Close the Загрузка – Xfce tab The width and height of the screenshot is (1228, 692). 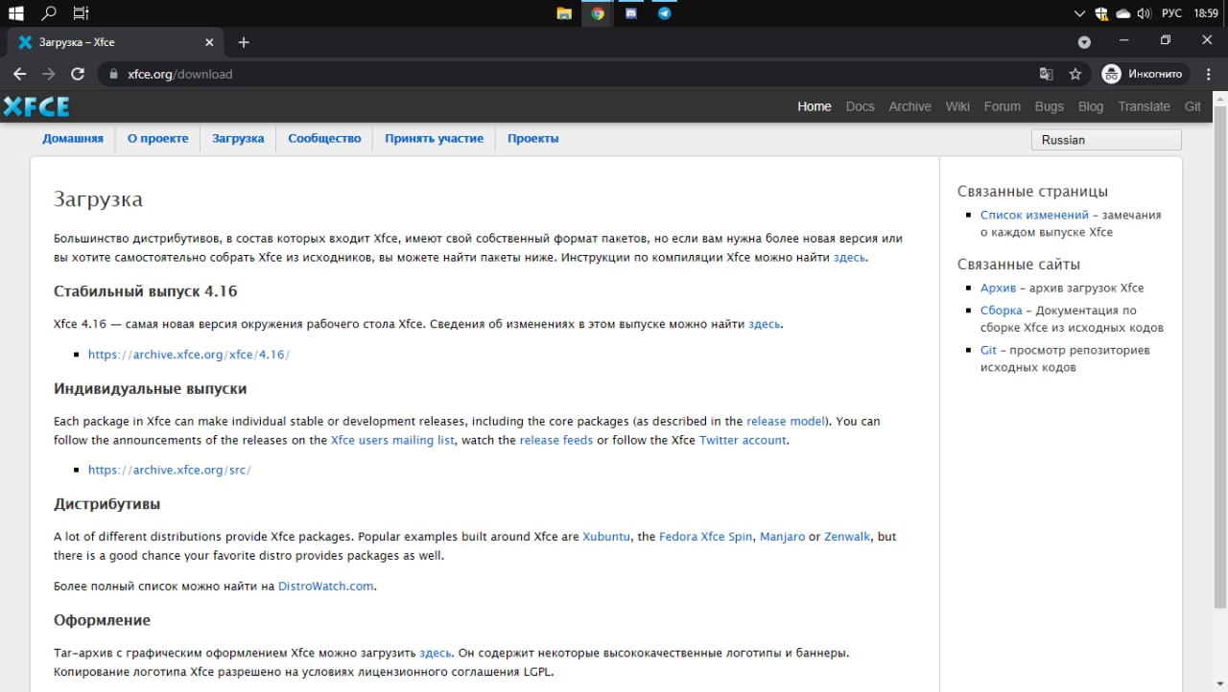209,42
